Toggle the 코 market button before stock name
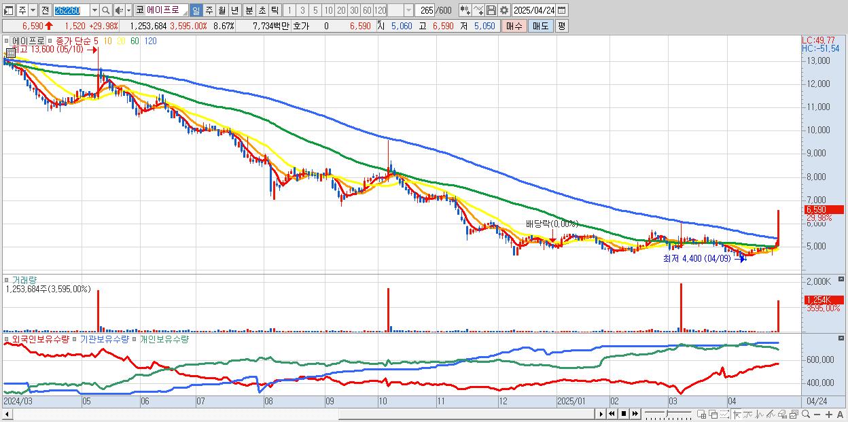 click(x=139, y=10)
